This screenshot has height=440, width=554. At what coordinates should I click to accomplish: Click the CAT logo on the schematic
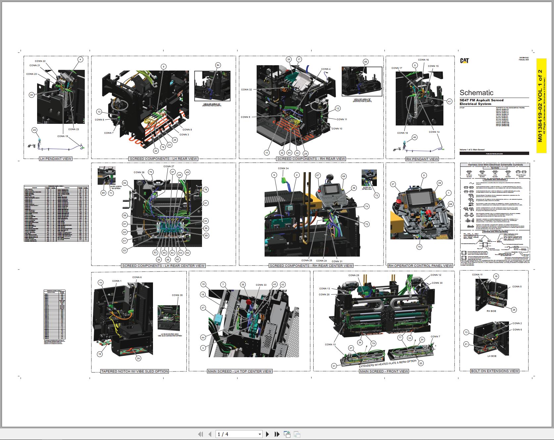[465, 61]
